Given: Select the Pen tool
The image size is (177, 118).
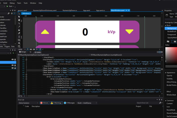Looking at the screenshot, I should tap(19, 37).
